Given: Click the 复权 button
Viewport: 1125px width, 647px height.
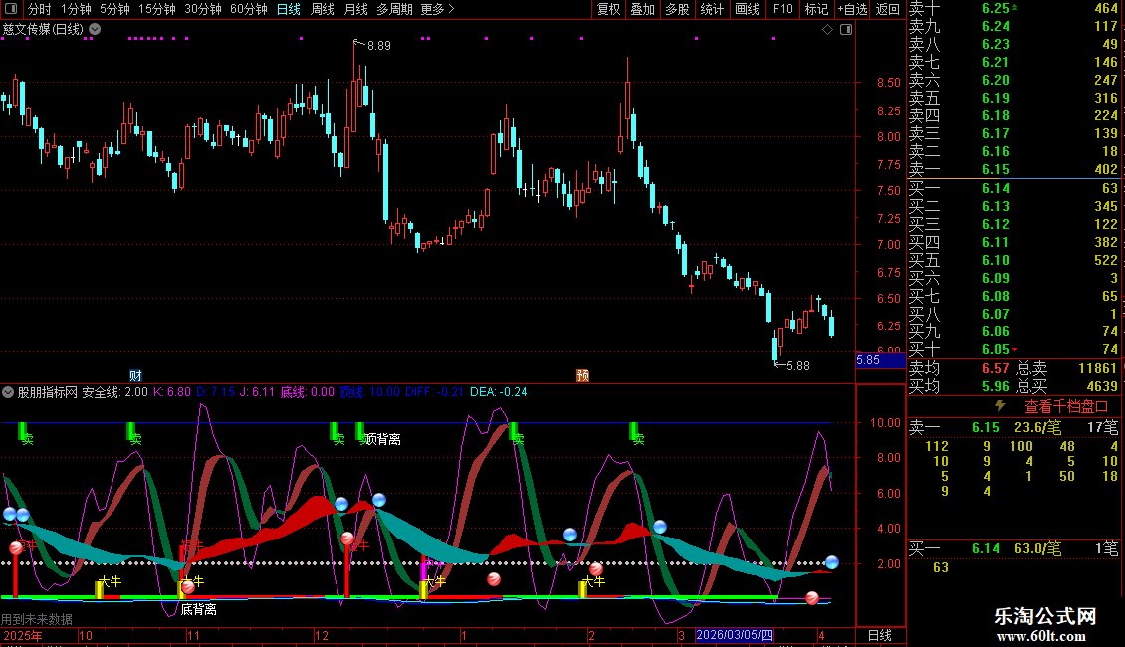Looking at the screenshot, I should click(608, 9).
